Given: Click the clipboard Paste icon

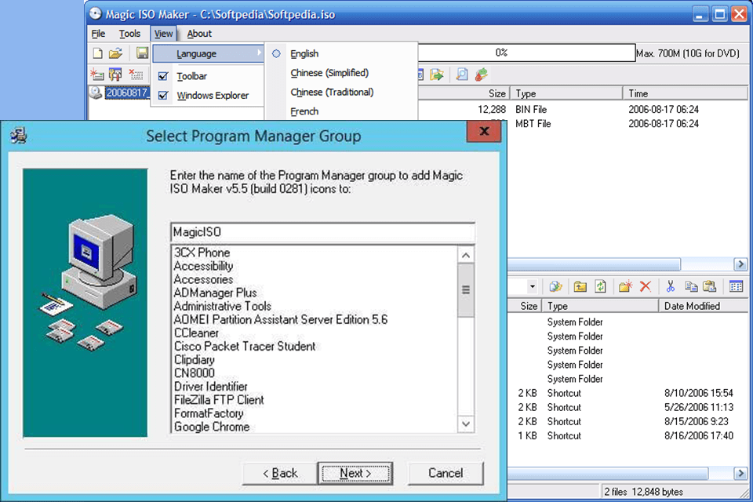Looking at the screenshot, I should click(709, 287).
